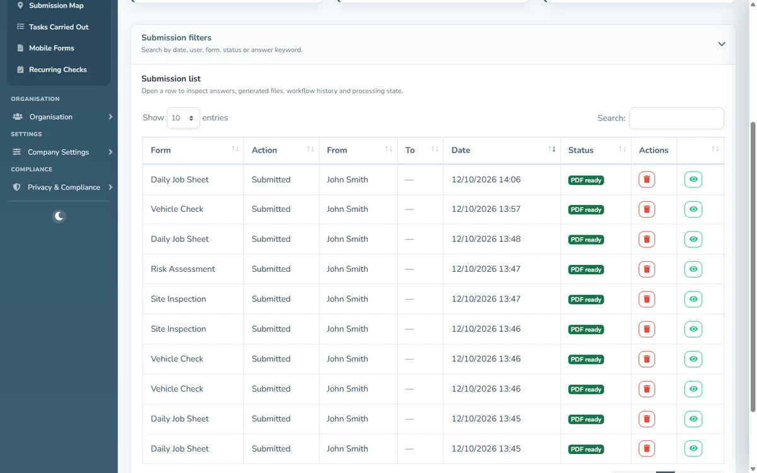
Task: Open Tasks Carried Out page
Action: [x=59, y=27]
